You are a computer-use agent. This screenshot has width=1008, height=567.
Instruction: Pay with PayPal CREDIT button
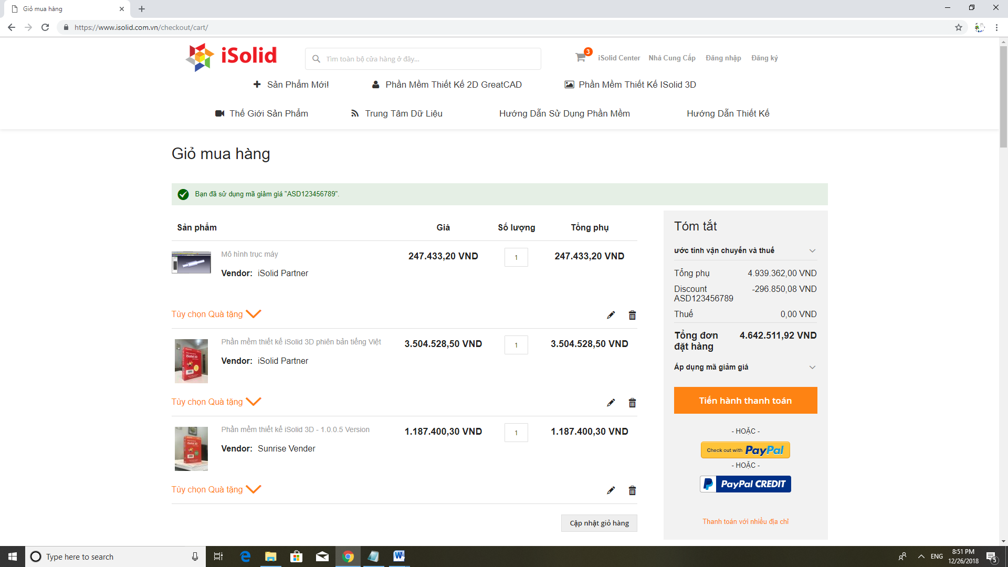[745, 484]
